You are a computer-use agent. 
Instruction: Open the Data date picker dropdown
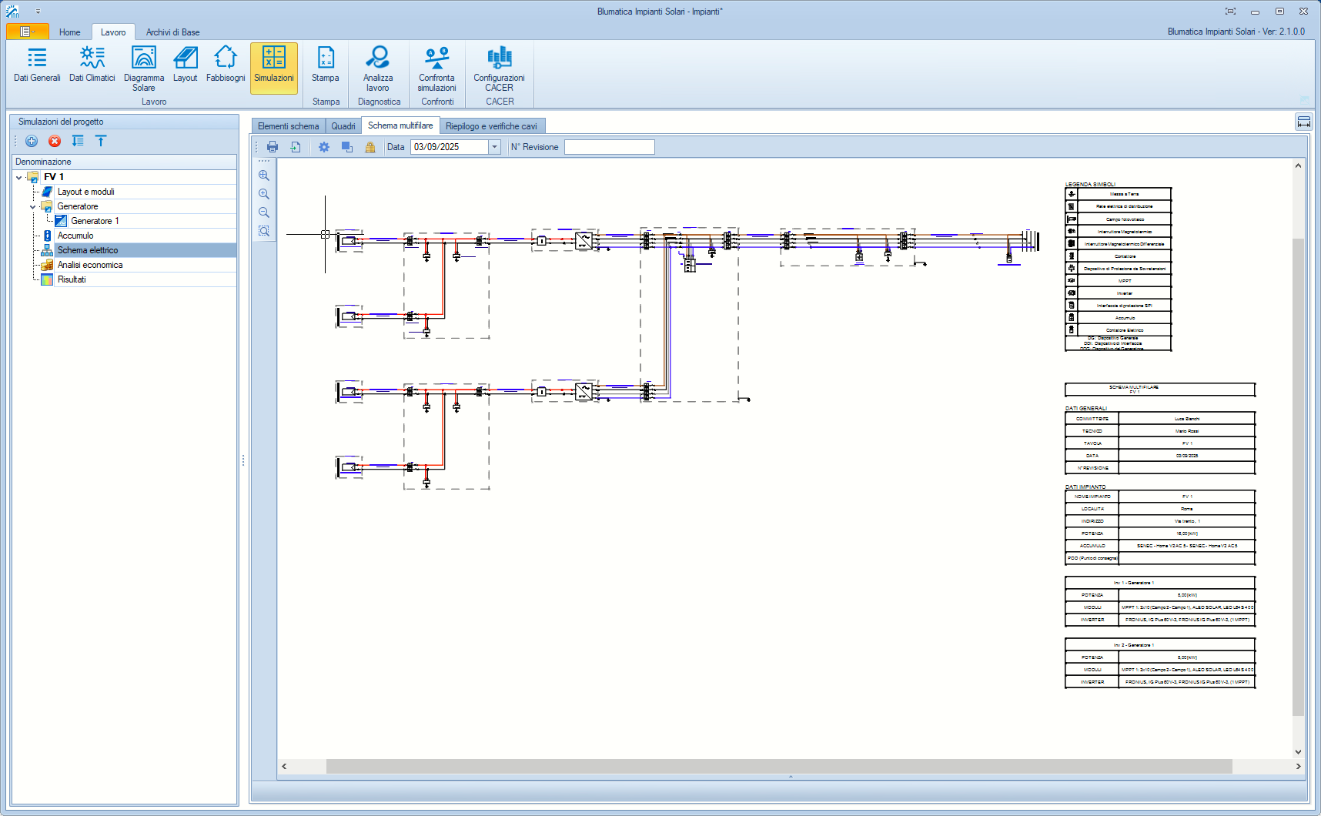(x=494, y=147)
